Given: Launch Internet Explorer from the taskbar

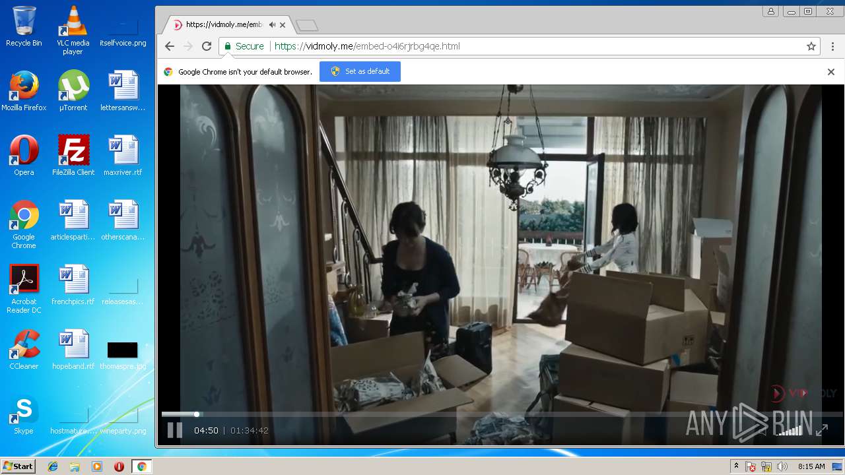Looking at the screenshot, I should (53, 466).
